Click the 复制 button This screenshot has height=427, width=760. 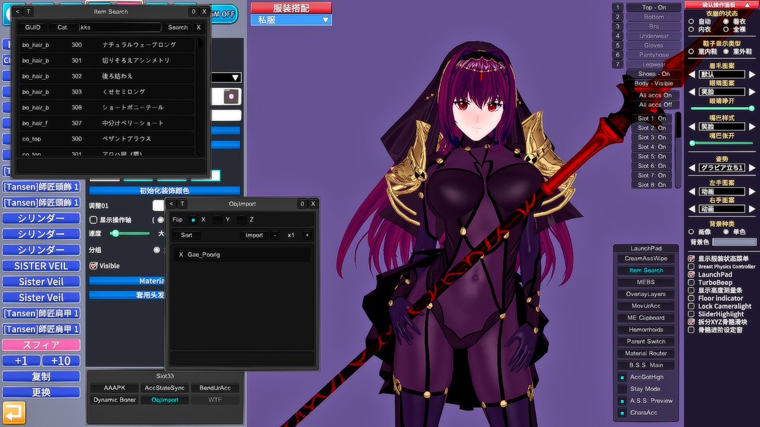[41, 376]
